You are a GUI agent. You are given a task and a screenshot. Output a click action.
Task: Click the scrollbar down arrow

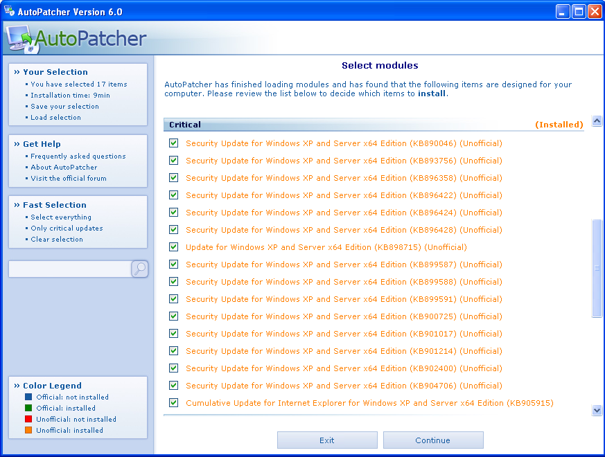pos(597,411)
